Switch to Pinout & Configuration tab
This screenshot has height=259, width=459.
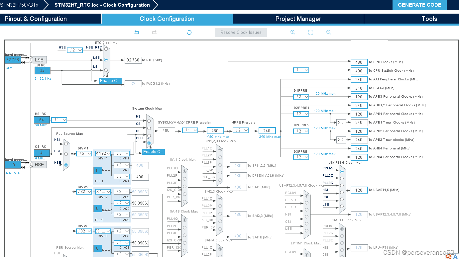[x=51, y=19]
